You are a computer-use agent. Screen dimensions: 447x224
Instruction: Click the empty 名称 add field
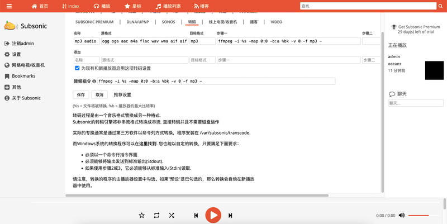(x=87, y=60)
